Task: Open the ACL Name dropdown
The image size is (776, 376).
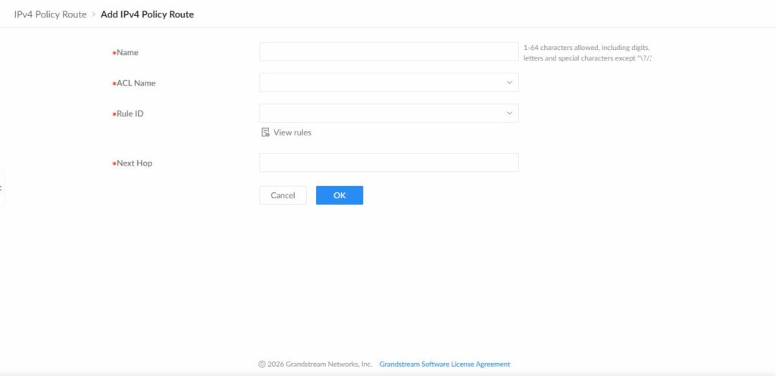Action: [389, 82]
